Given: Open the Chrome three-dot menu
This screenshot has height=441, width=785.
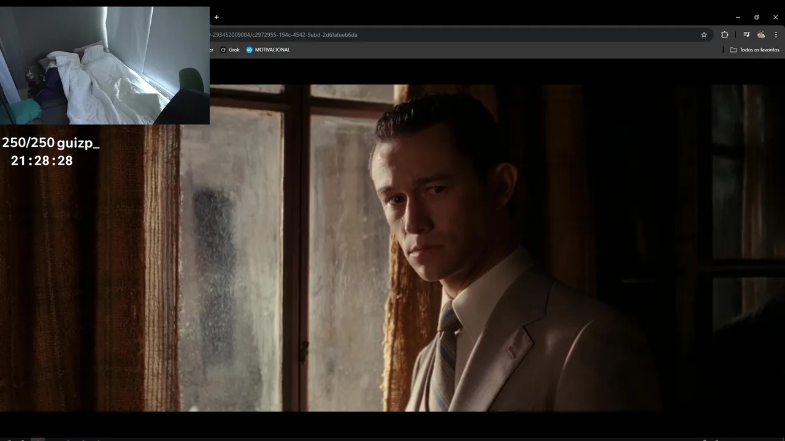Looking at the screenshot, I should tap(776, 35).
